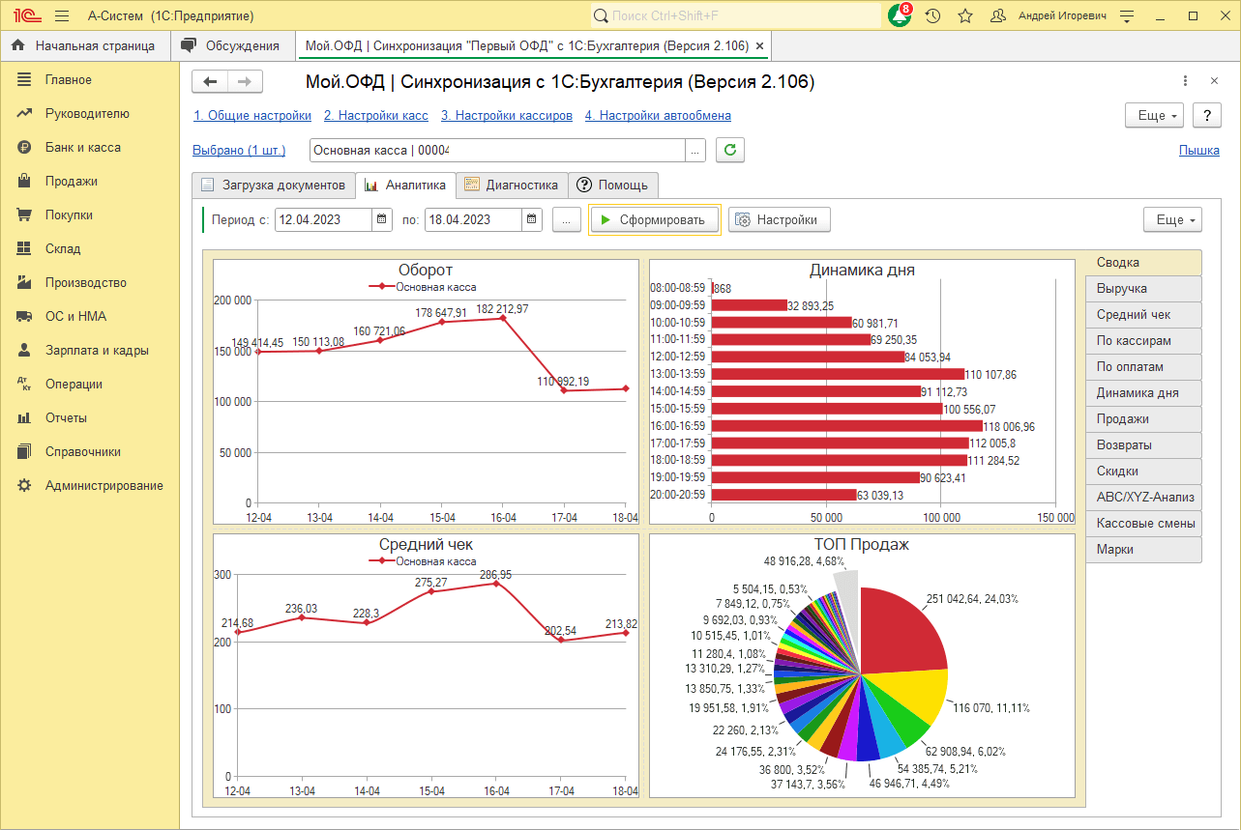This screenshot has height=830, width=1241.
Task: Open period selection ellipsis button
Action: tap(566, 219)
